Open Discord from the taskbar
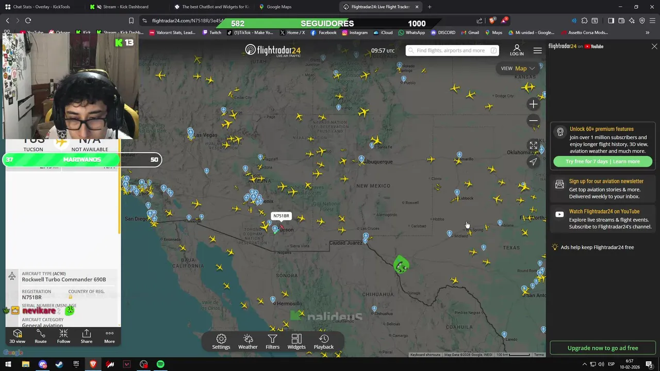Image resolution: width=660 pixels, height=371 pixels. click(42, 364)
